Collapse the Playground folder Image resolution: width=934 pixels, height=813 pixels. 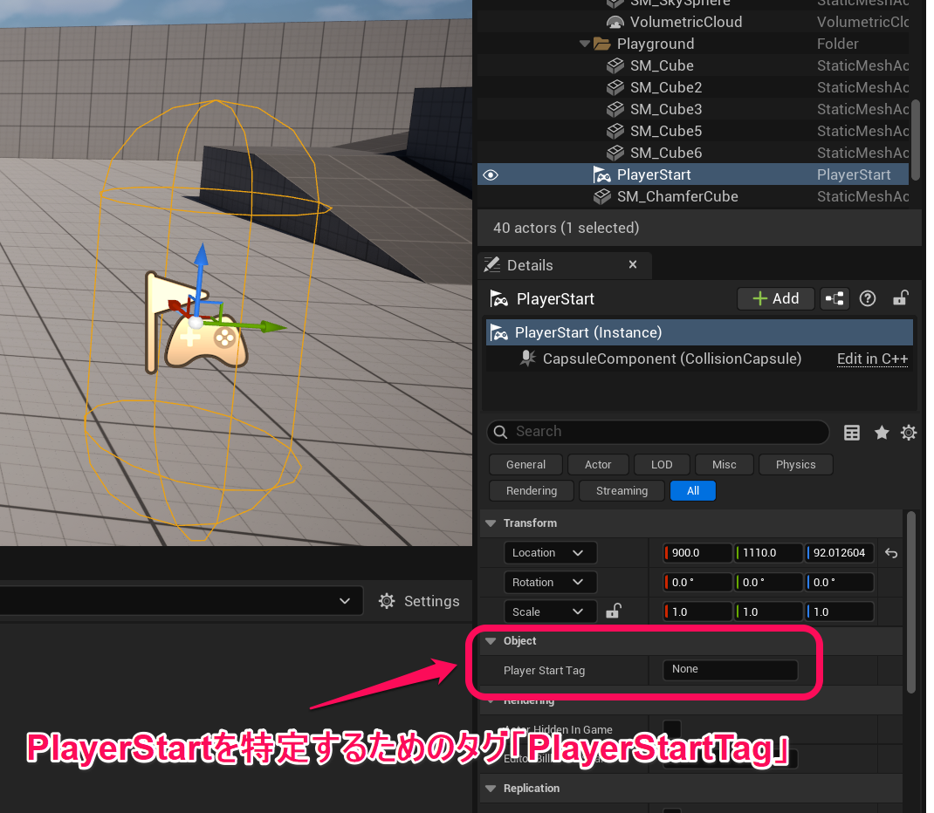click(x=584, y=44)
